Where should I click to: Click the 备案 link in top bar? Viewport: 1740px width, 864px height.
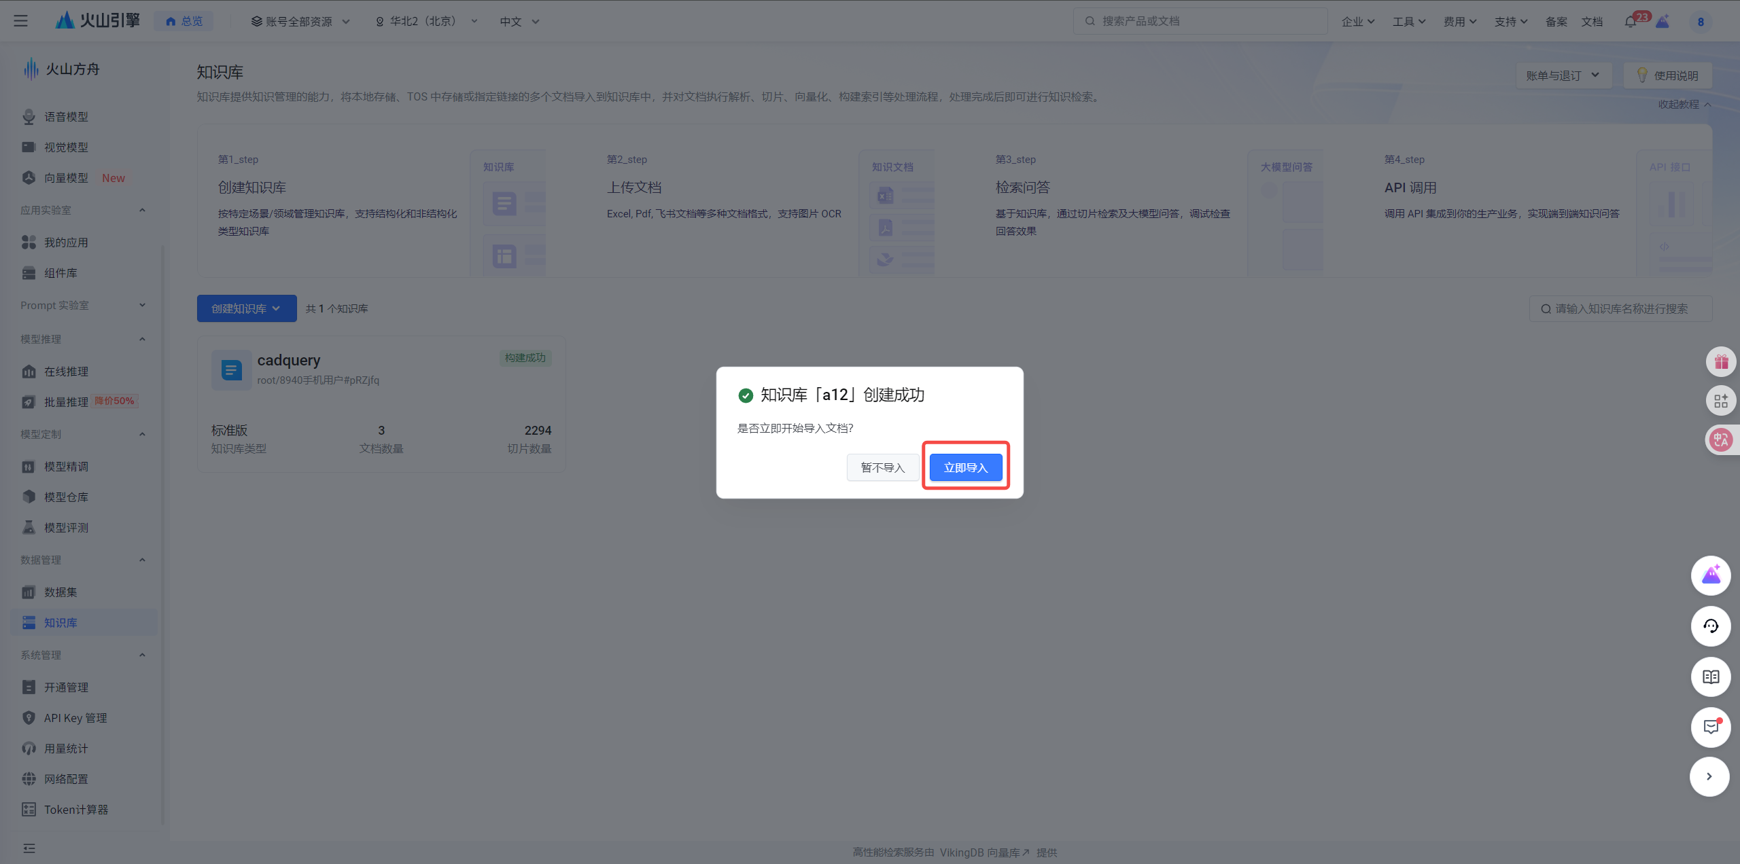tap(1556, 21)
